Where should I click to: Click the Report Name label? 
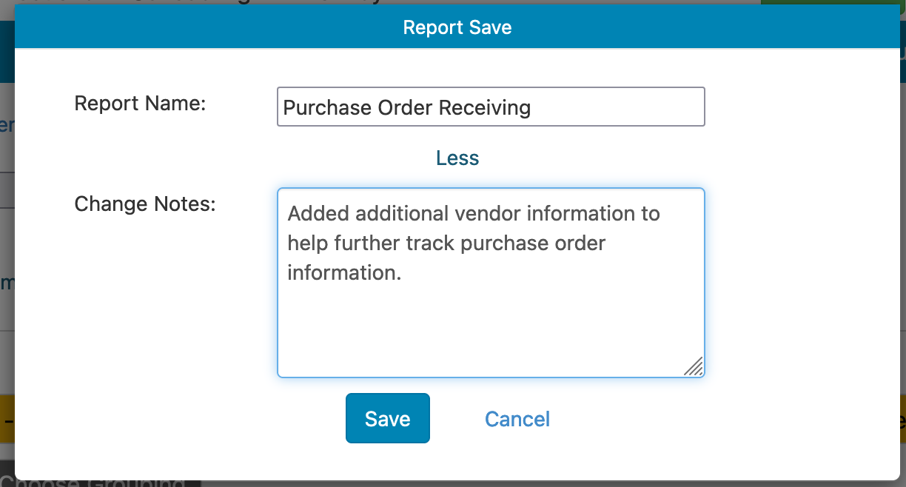click(140, 103)
